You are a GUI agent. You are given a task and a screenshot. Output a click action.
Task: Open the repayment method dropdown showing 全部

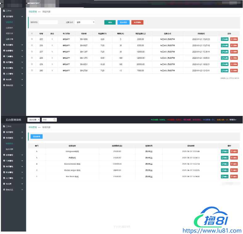85,22
